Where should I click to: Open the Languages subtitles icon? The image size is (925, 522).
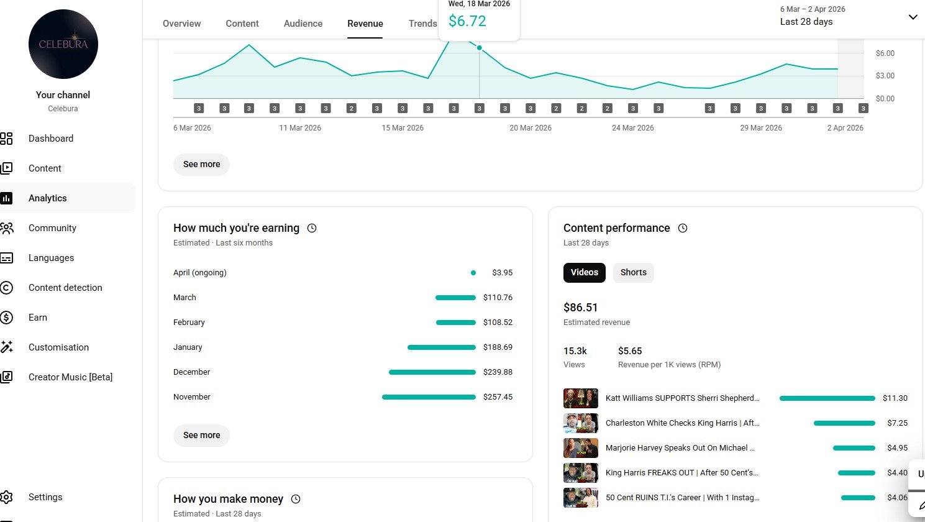(x=7, y=258)
